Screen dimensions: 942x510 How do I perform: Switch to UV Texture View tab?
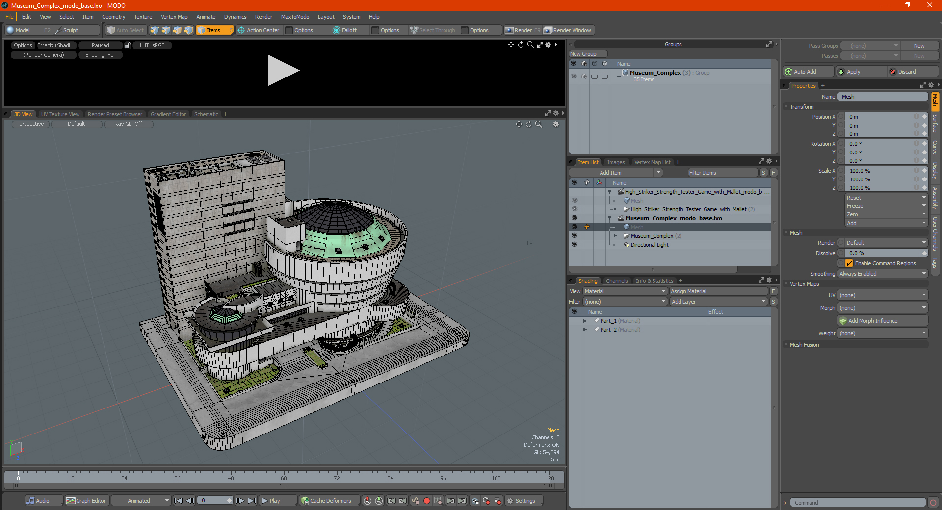coord(60,114)
